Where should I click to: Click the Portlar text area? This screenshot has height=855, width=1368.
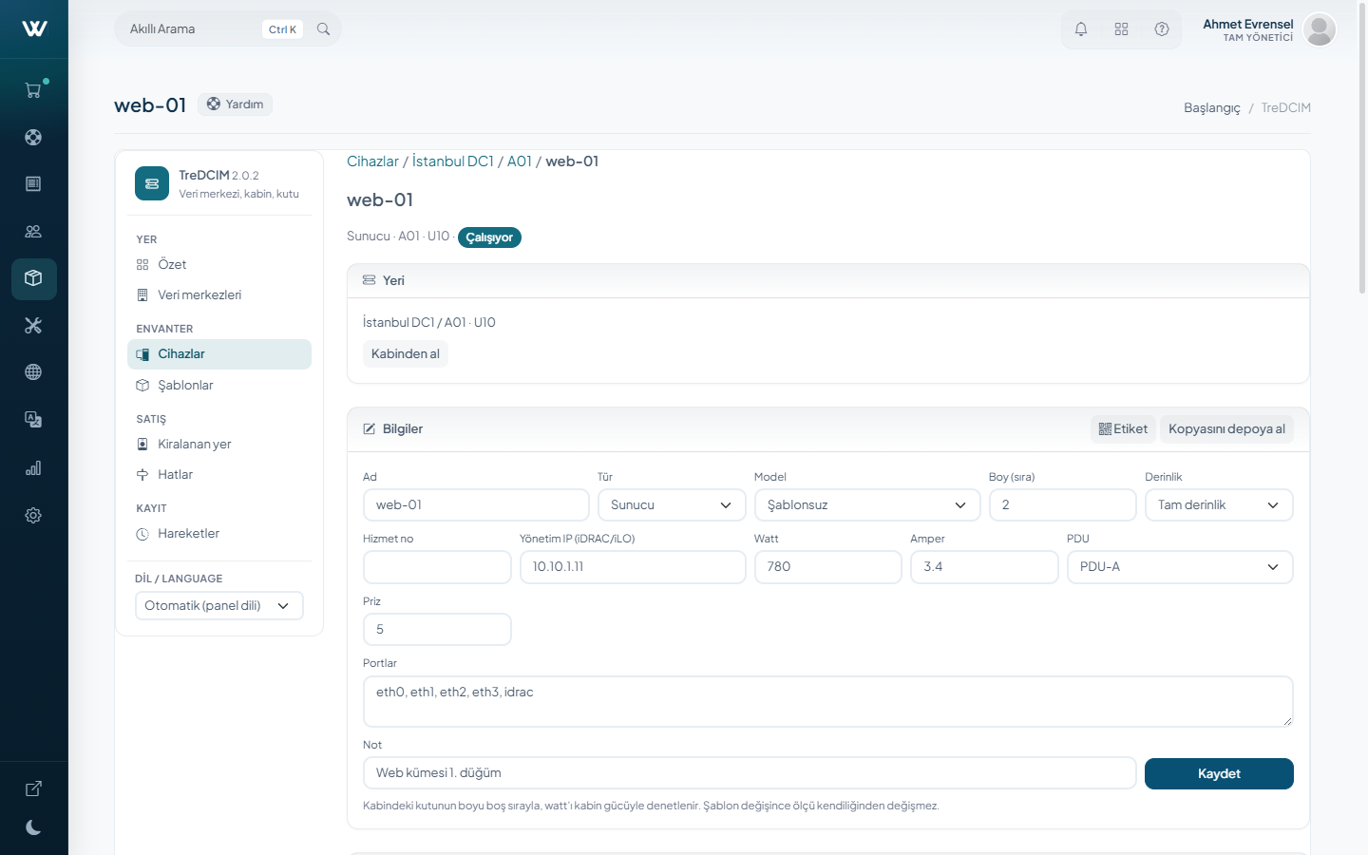(828, 702)
